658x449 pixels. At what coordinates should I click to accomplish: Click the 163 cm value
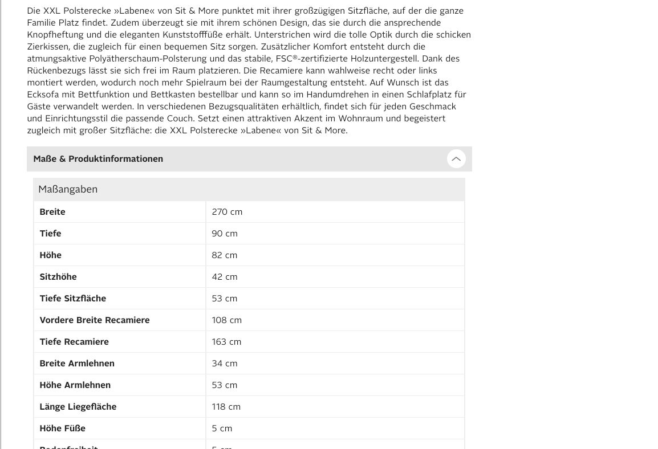click(x=226, y=342)
